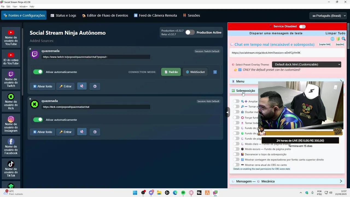Open the Preset Overlay Theme dropdown
Image resolution: width=350 pixels, height=197 pixels.
[x=307, y=65]
